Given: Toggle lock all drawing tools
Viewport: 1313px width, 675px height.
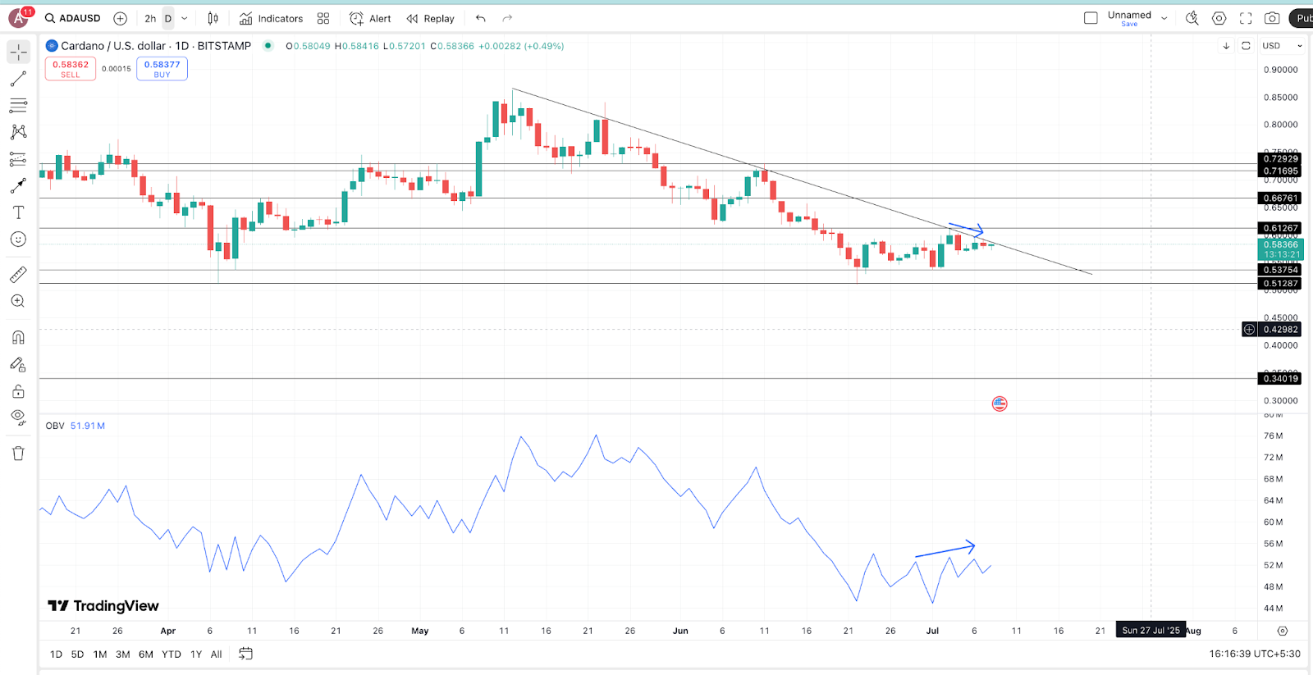Looking at the screenshot, I should point(18,391).
